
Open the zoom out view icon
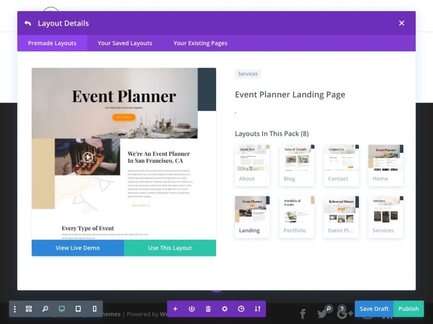tap(45, 309)
